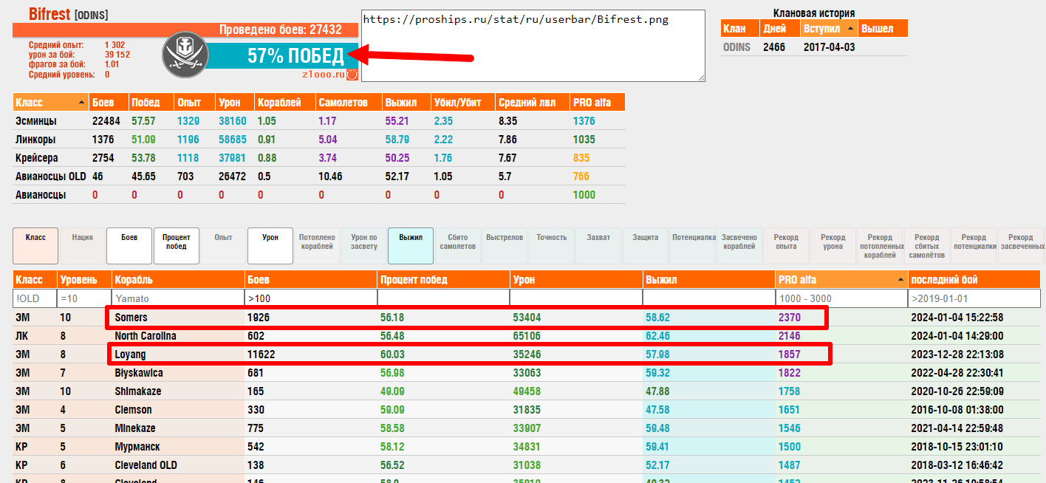Click the orange icon beside z1ooo.ru
Viewport: 1046px width, 483px height.
352,74
